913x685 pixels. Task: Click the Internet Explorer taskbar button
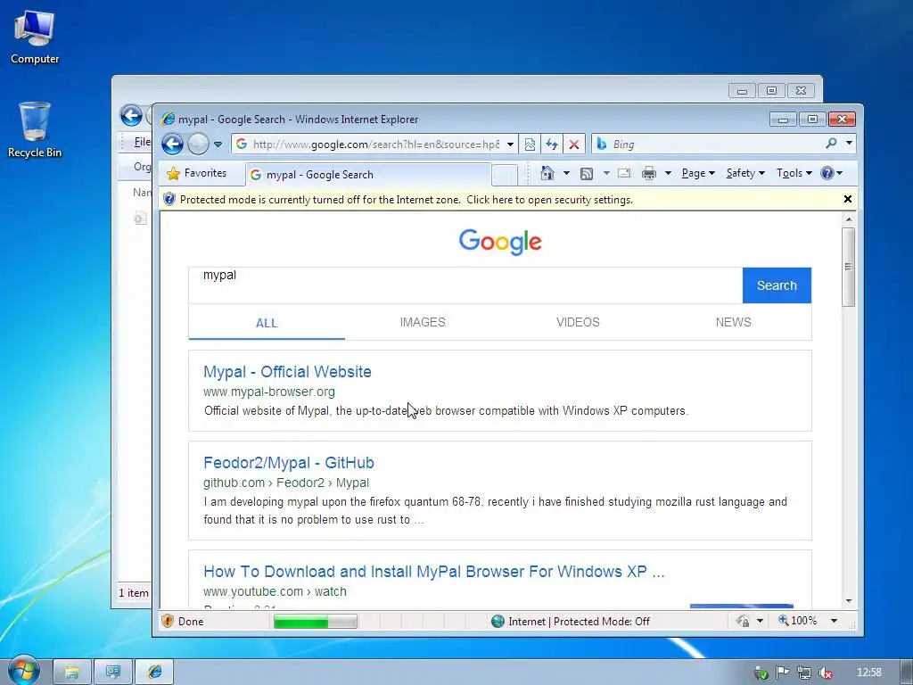coord(154,673)
